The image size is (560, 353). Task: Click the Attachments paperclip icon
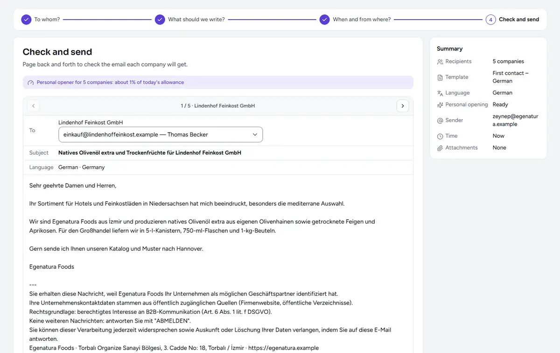coord(440,148)
